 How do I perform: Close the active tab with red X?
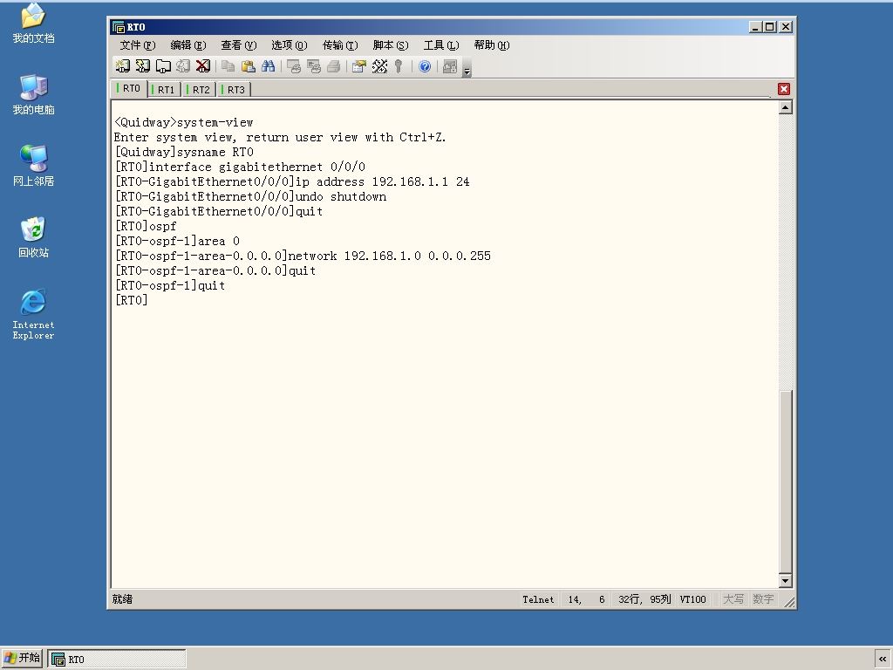pos(784,89)
